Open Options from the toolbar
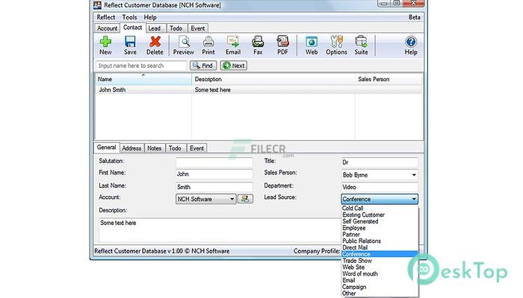Screen dimensions: 523x298 coord(336,45)
